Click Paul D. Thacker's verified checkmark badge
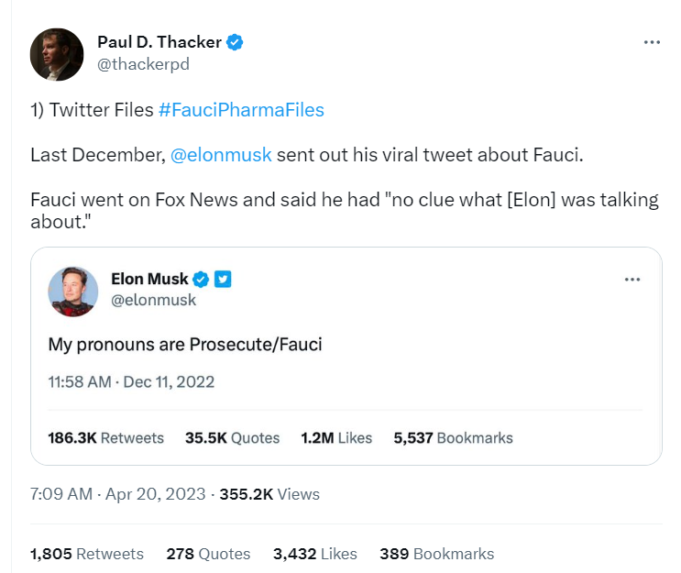This screenshot has height=573, width=681. tap(235, 42)
